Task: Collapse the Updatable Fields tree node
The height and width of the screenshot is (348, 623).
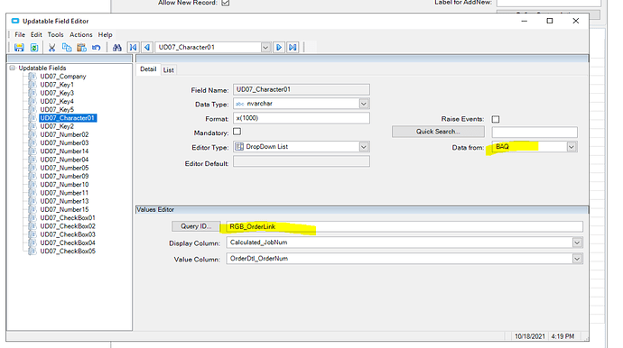Action: [x=13, y=68]
